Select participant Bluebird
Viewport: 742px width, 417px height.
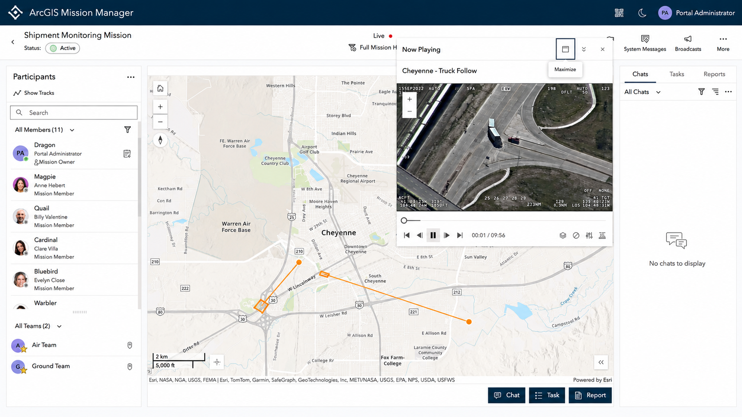tap(74, 280)
